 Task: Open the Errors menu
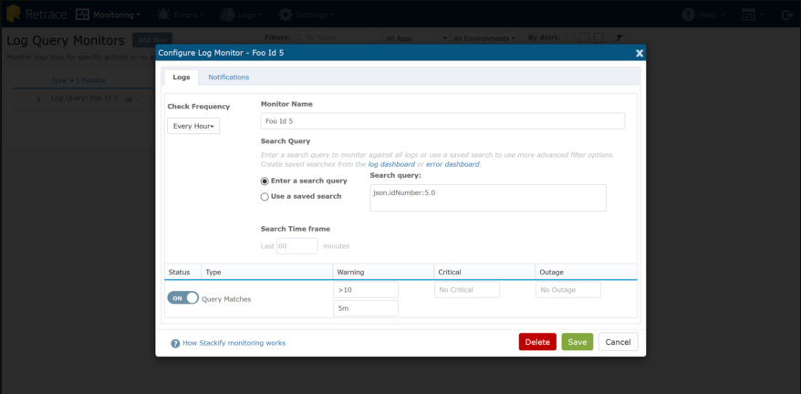tap(180, 15)
